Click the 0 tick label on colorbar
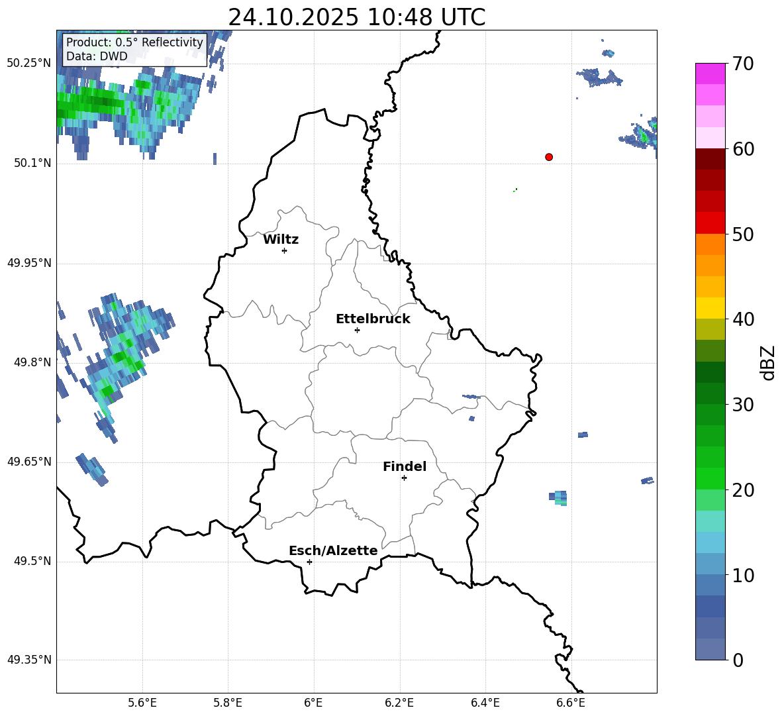Image resolution: width=784 pixels, height=716 pixels. 738,660
